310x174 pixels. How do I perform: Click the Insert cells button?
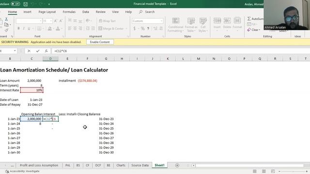click(217, 25)
